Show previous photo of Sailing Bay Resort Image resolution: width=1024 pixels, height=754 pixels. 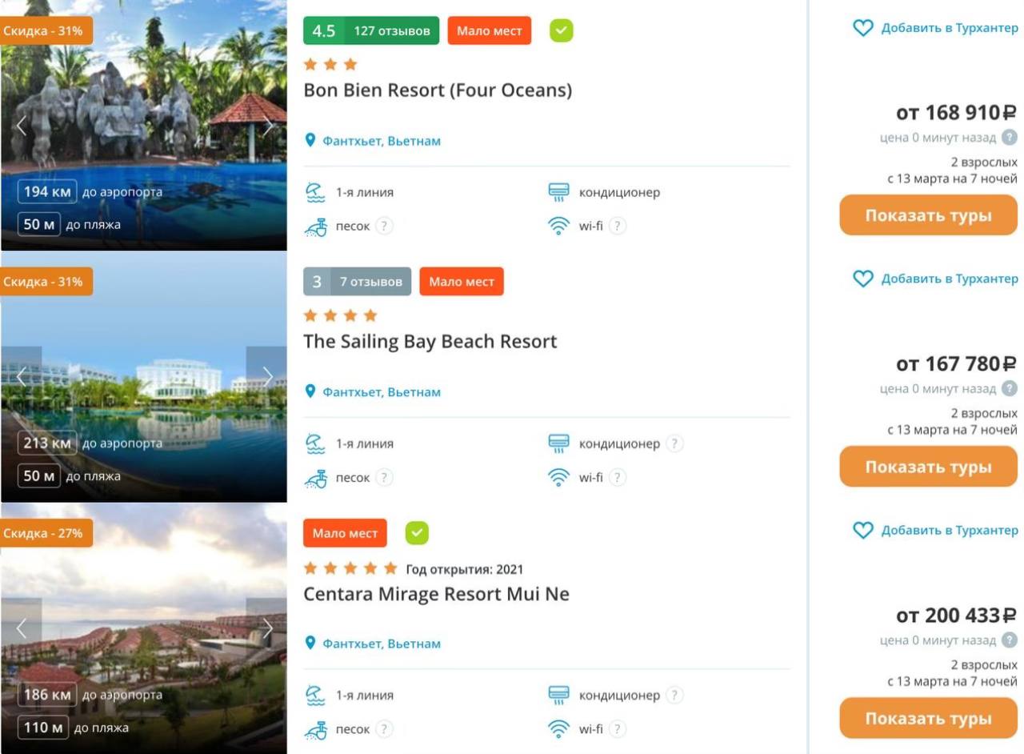[x=22, y=377]
